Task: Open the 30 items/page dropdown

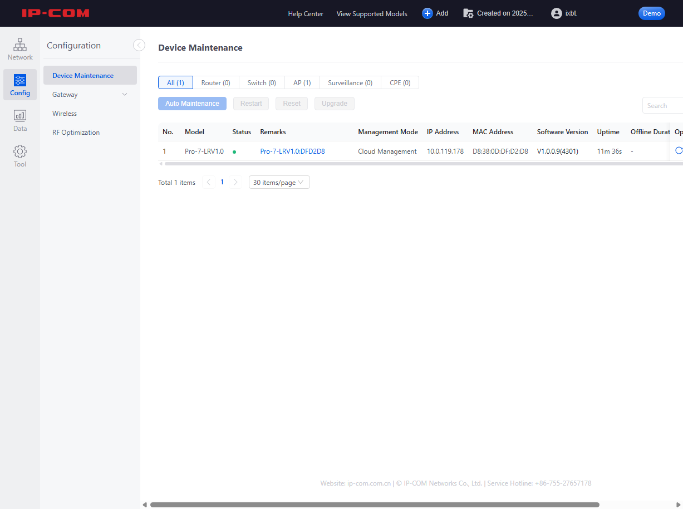Action: 279,182
